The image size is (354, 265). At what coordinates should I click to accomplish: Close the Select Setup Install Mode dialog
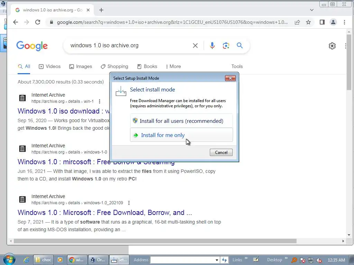click(x=230, y=78)
